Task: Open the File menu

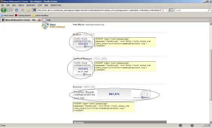Action: click(3, 5)
